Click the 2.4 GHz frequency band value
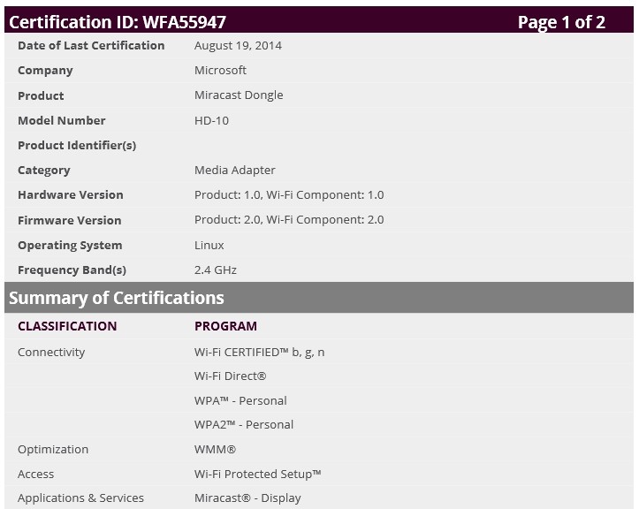 click(x=216, y=270)
